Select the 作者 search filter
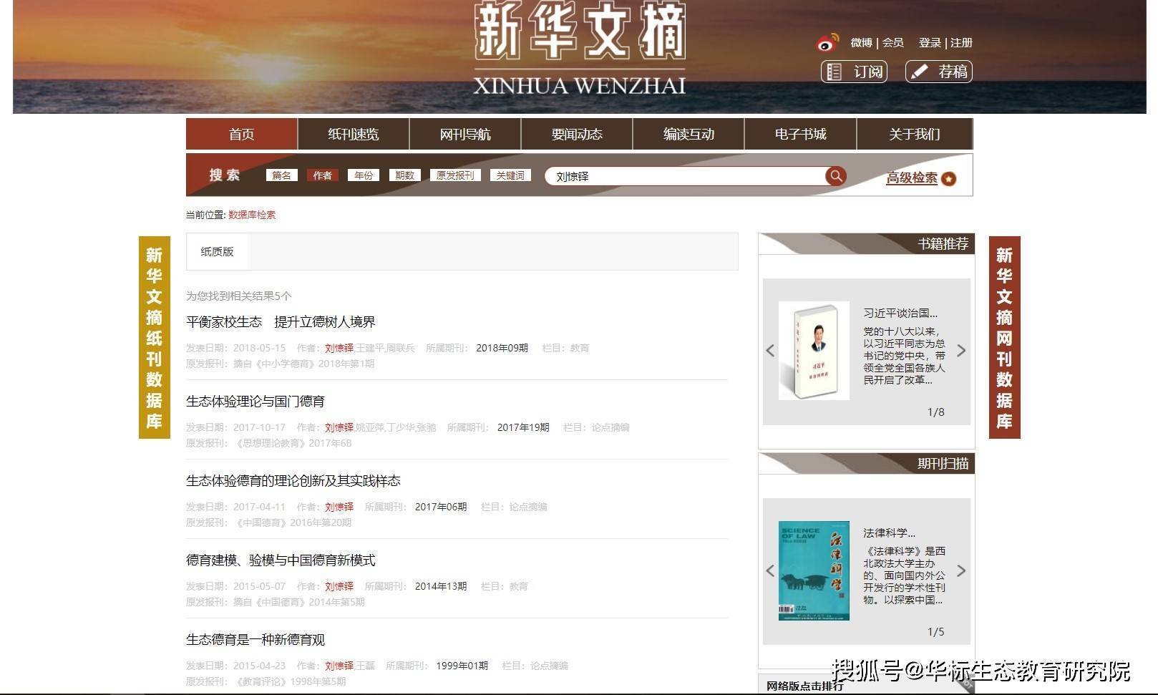 (x=322, y=175)
